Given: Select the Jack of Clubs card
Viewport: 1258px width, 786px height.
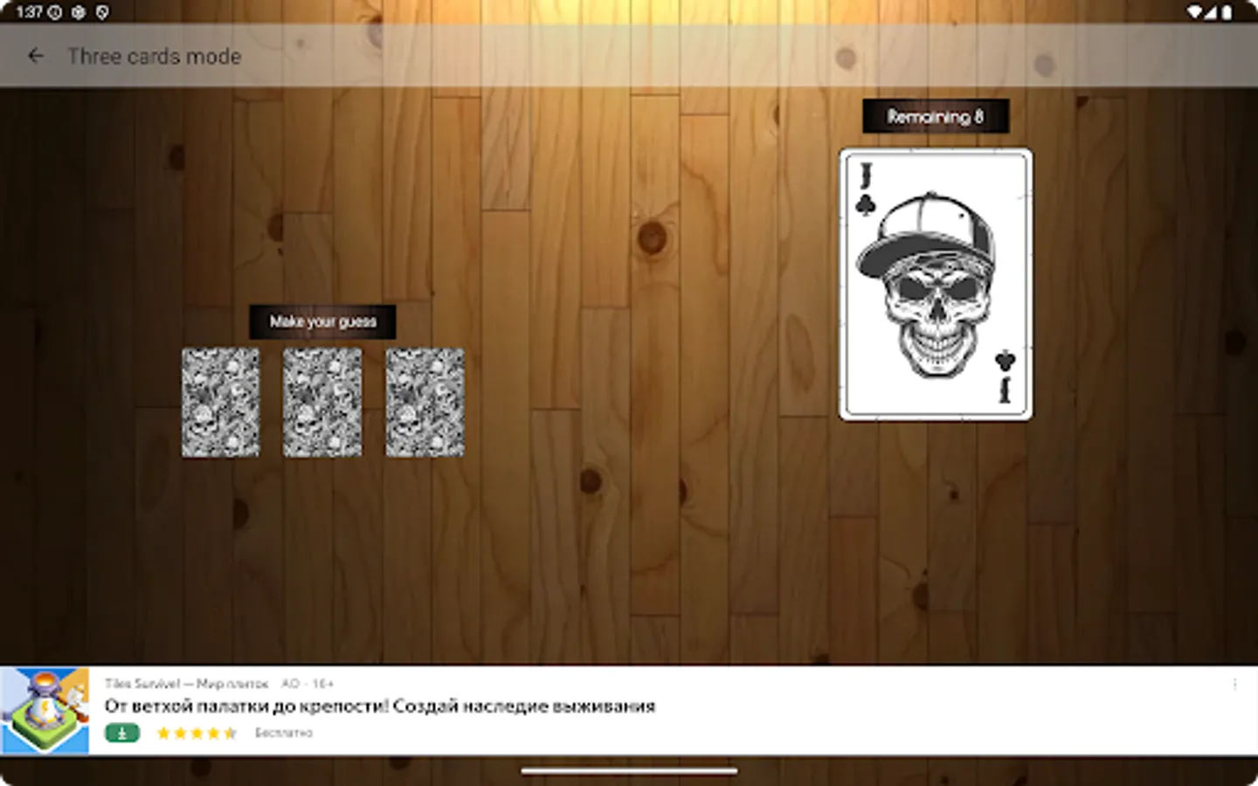Looking at the screenshot, I should pyautogui.click(x=935, y=283).
